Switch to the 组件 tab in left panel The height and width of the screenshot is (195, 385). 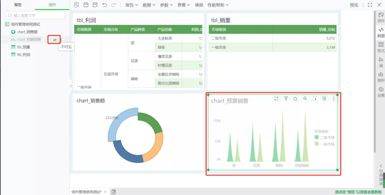[52, 5]
